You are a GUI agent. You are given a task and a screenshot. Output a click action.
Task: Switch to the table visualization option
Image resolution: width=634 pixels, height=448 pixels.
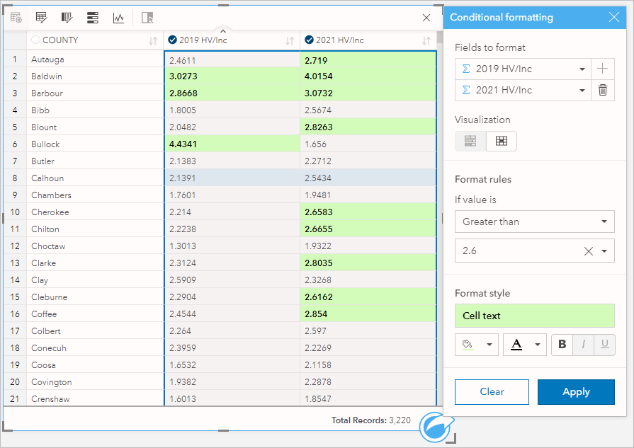point(502,141)
